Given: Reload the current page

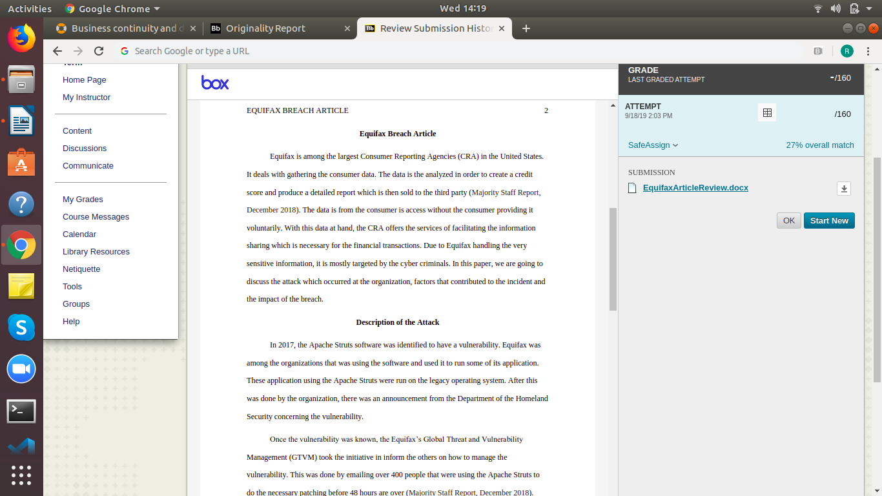Looking at the screenshot, I should [99, 51].
